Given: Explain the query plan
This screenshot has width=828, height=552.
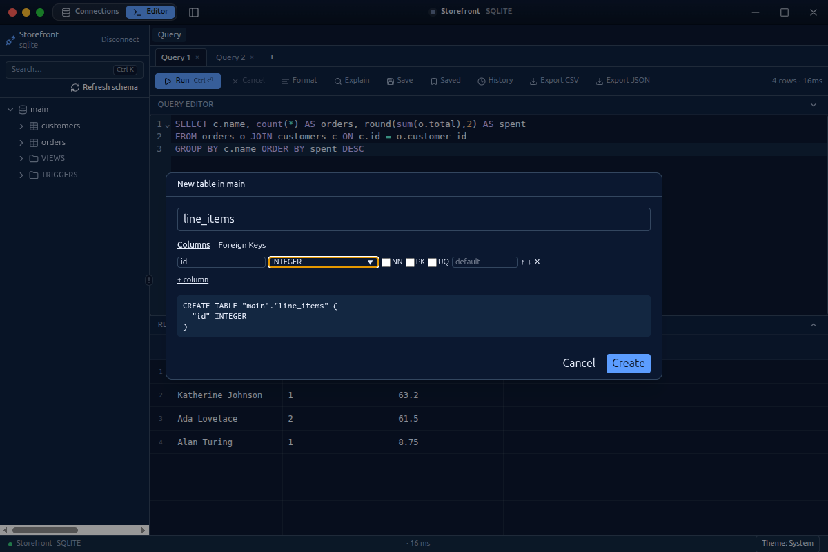Looking at the screenshot, I should 352,81.
